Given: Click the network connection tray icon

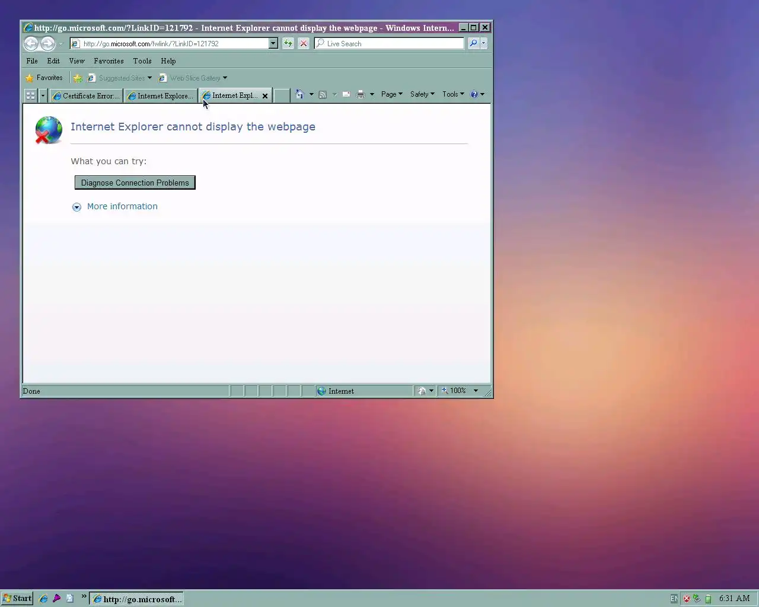Looking at the screenshot, I should (x=697, y=599).
